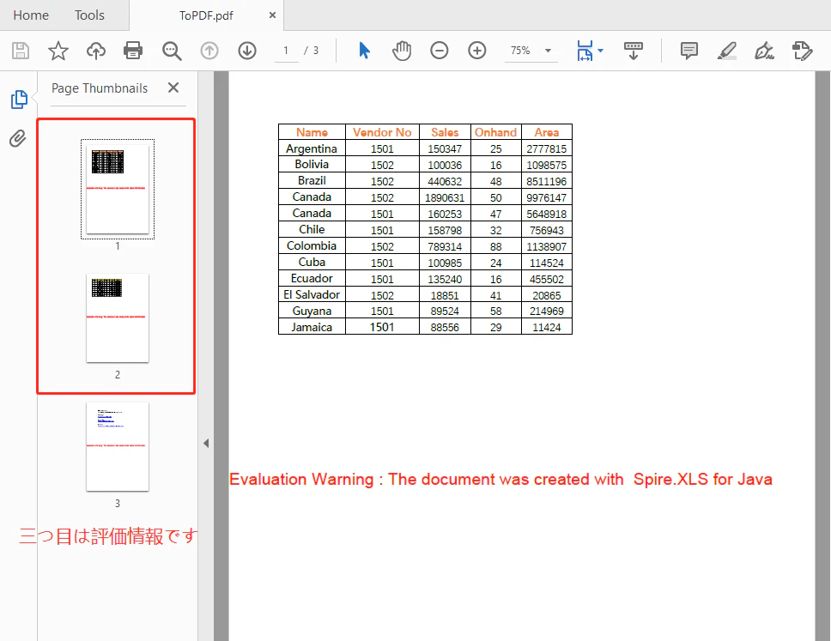
Task: Switch to the Tools tab
Action: click(89, 15)
